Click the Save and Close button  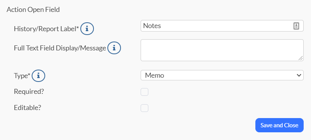[279, 125]
